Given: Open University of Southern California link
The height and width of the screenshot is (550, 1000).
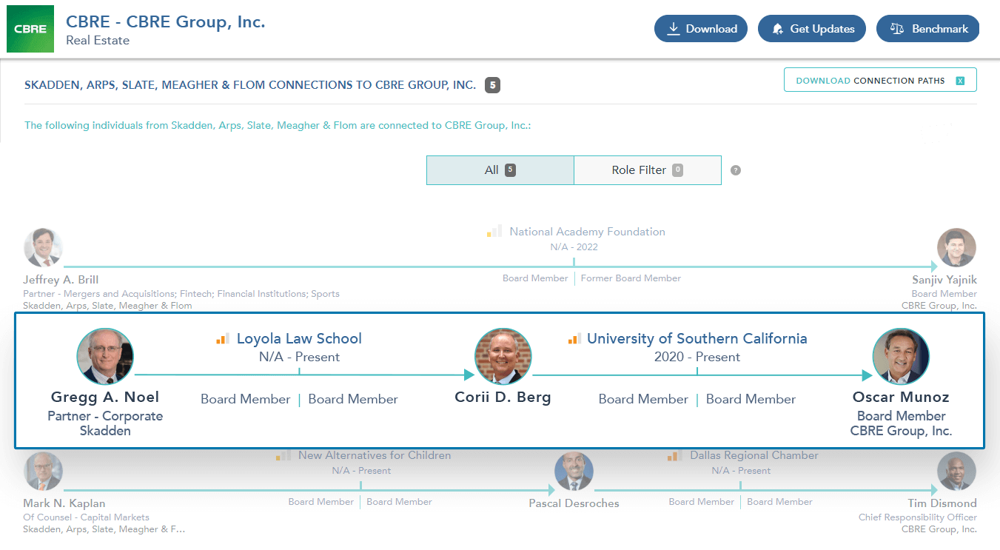Looking at the screenshot, I should (697, 339).
